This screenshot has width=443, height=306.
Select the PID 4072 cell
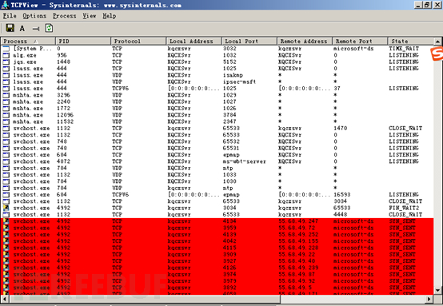[x=63, y=161]
